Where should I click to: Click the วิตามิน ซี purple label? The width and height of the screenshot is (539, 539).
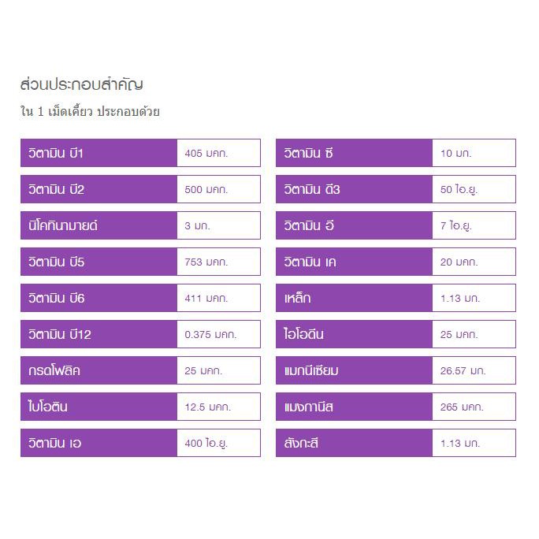354,153
